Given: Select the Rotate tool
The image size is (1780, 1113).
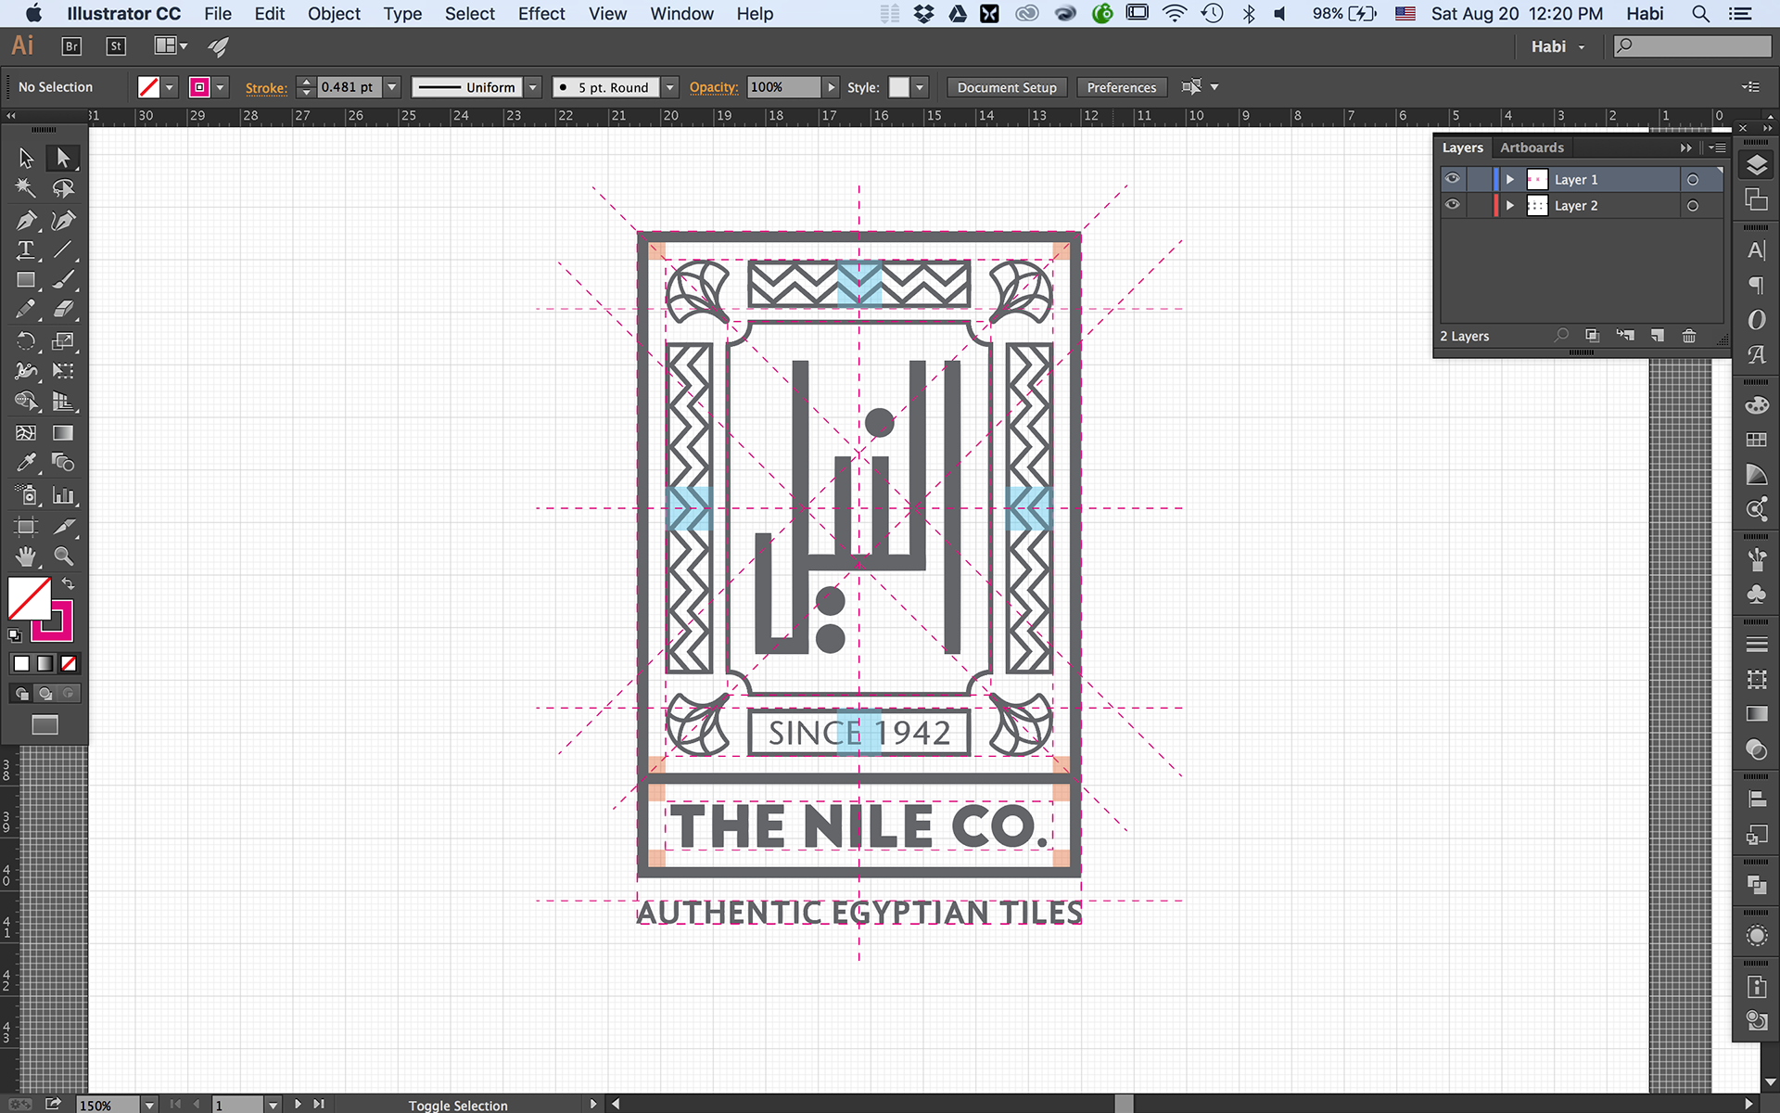Looking at the screenshot, I should pos(26,340).
